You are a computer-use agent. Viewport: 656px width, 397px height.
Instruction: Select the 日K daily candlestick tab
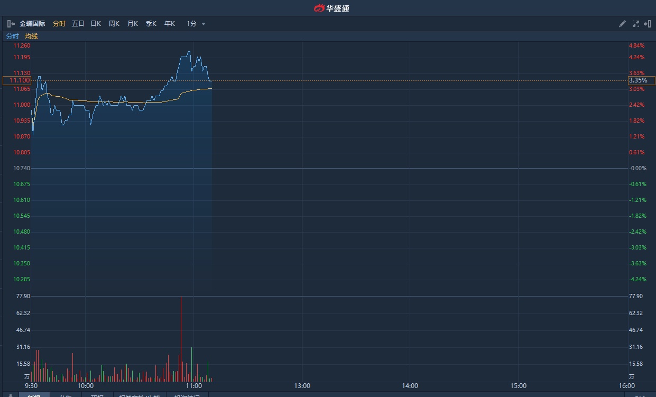pyautogui.click(x=96, y=24)
